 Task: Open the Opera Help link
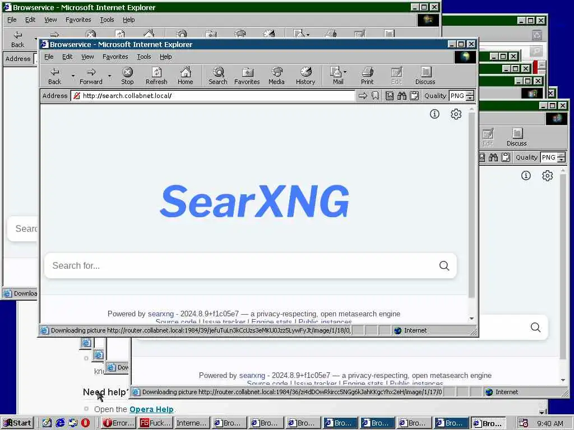pyautogui.click(x=151, y=409)
